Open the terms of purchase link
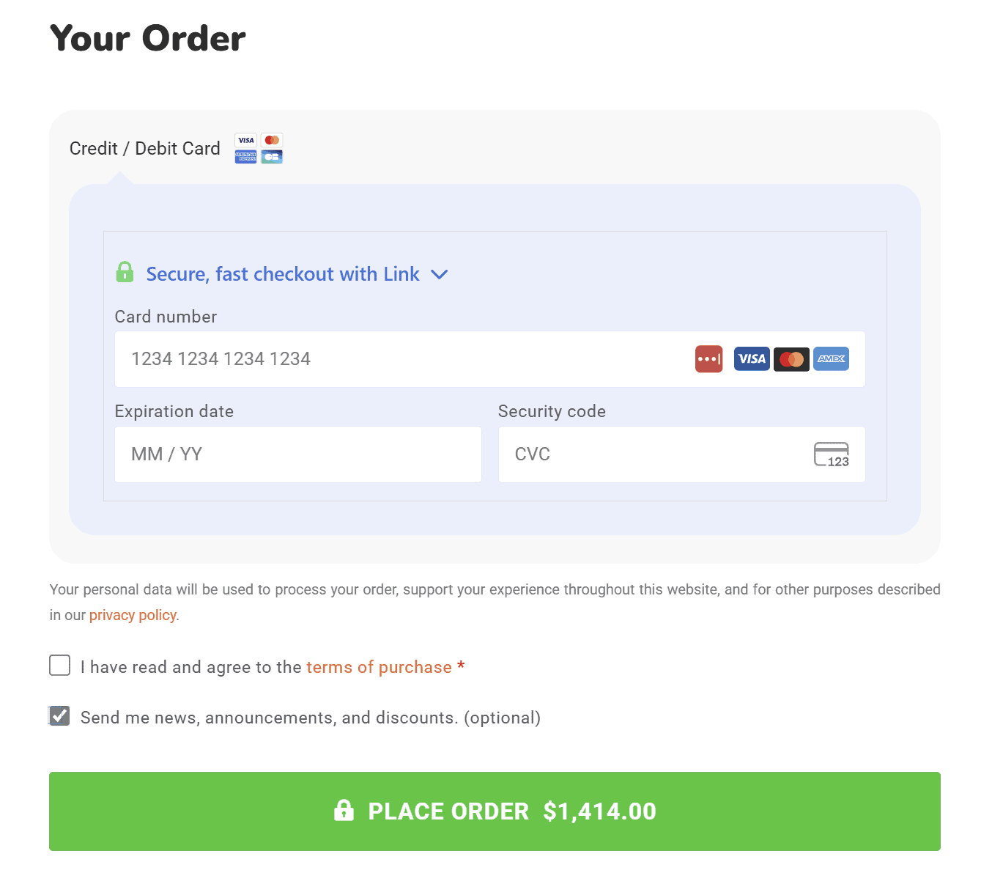Viewport: 992px width, 895px height. (x=379, y=667)
